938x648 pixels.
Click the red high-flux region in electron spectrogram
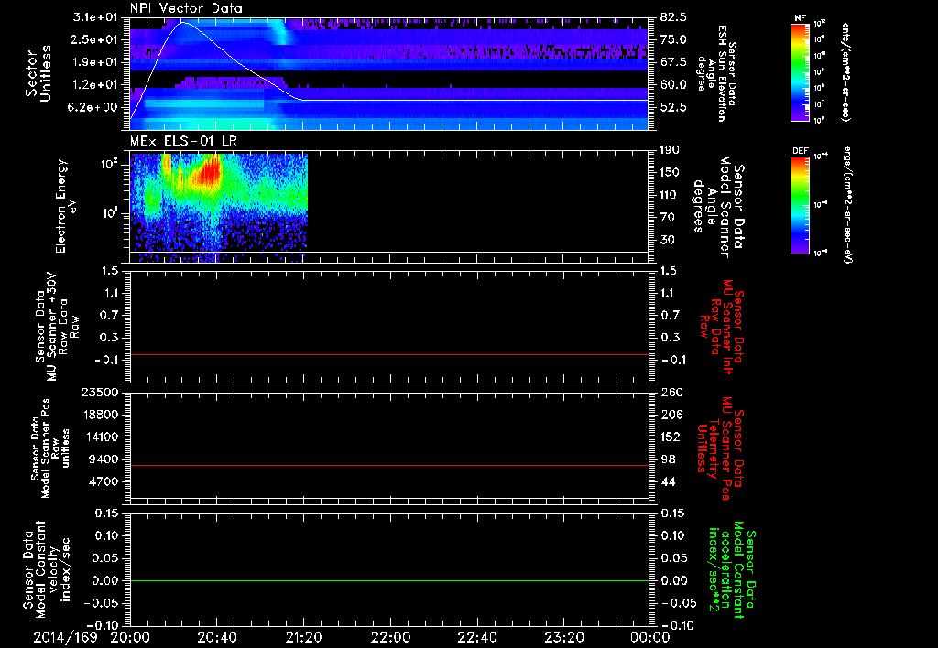pos(210,173)
